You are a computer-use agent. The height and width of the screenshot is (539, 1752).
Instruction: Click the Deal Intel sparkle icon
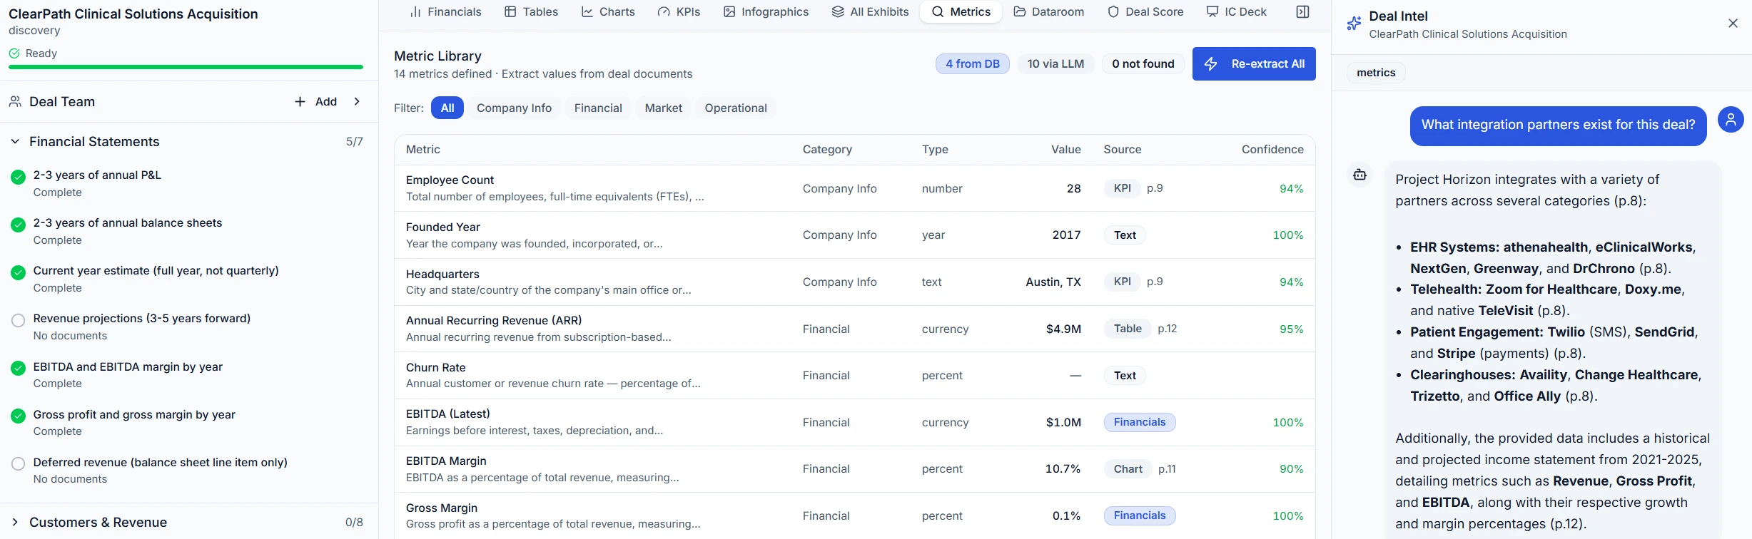[1353, 24]
